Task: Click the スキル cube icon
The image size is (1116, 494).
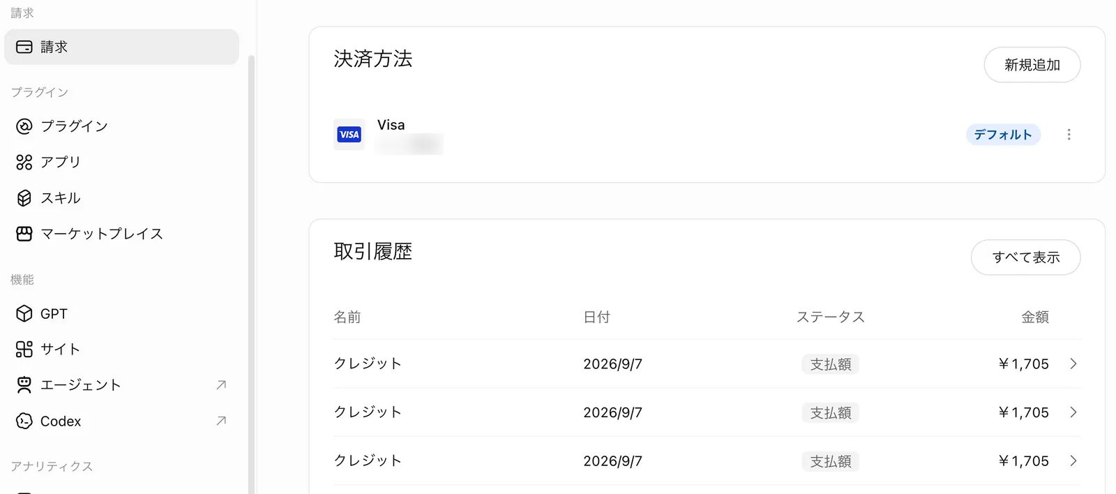Action: (x=24, y=198)
